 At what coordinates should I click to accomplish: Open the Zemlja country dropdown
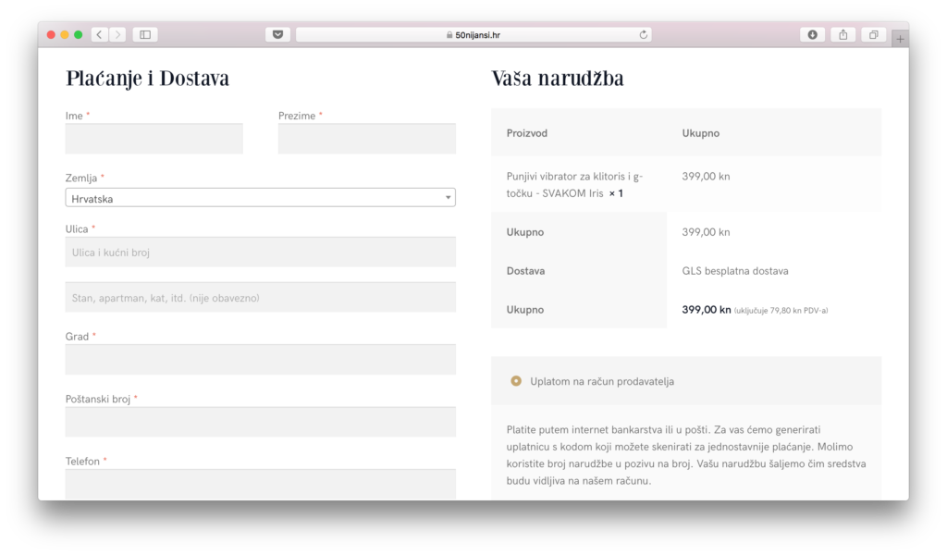(x=260, y=198)
